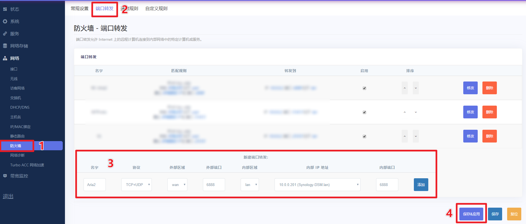Screen dimensions: 526x224
Task: Click the 添加 button
Action: 421,185
